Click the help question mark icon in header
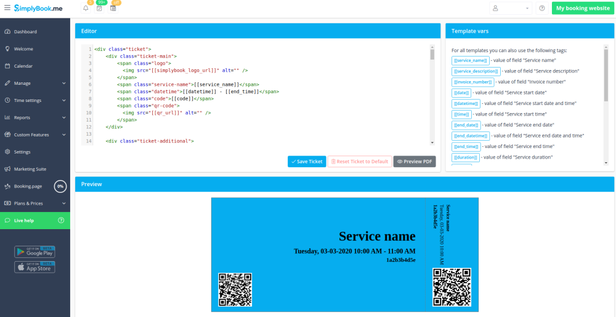 542,9
